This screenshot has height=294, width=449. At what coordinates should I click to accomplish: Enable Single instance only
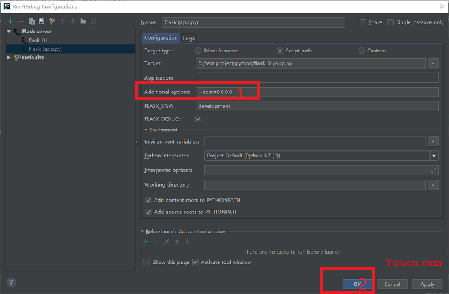coord(390,22)
